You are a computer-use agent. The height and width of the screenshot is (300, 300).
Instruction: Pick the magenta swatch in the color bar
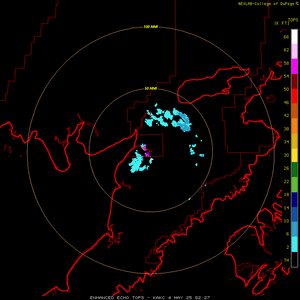coord(294,66)
